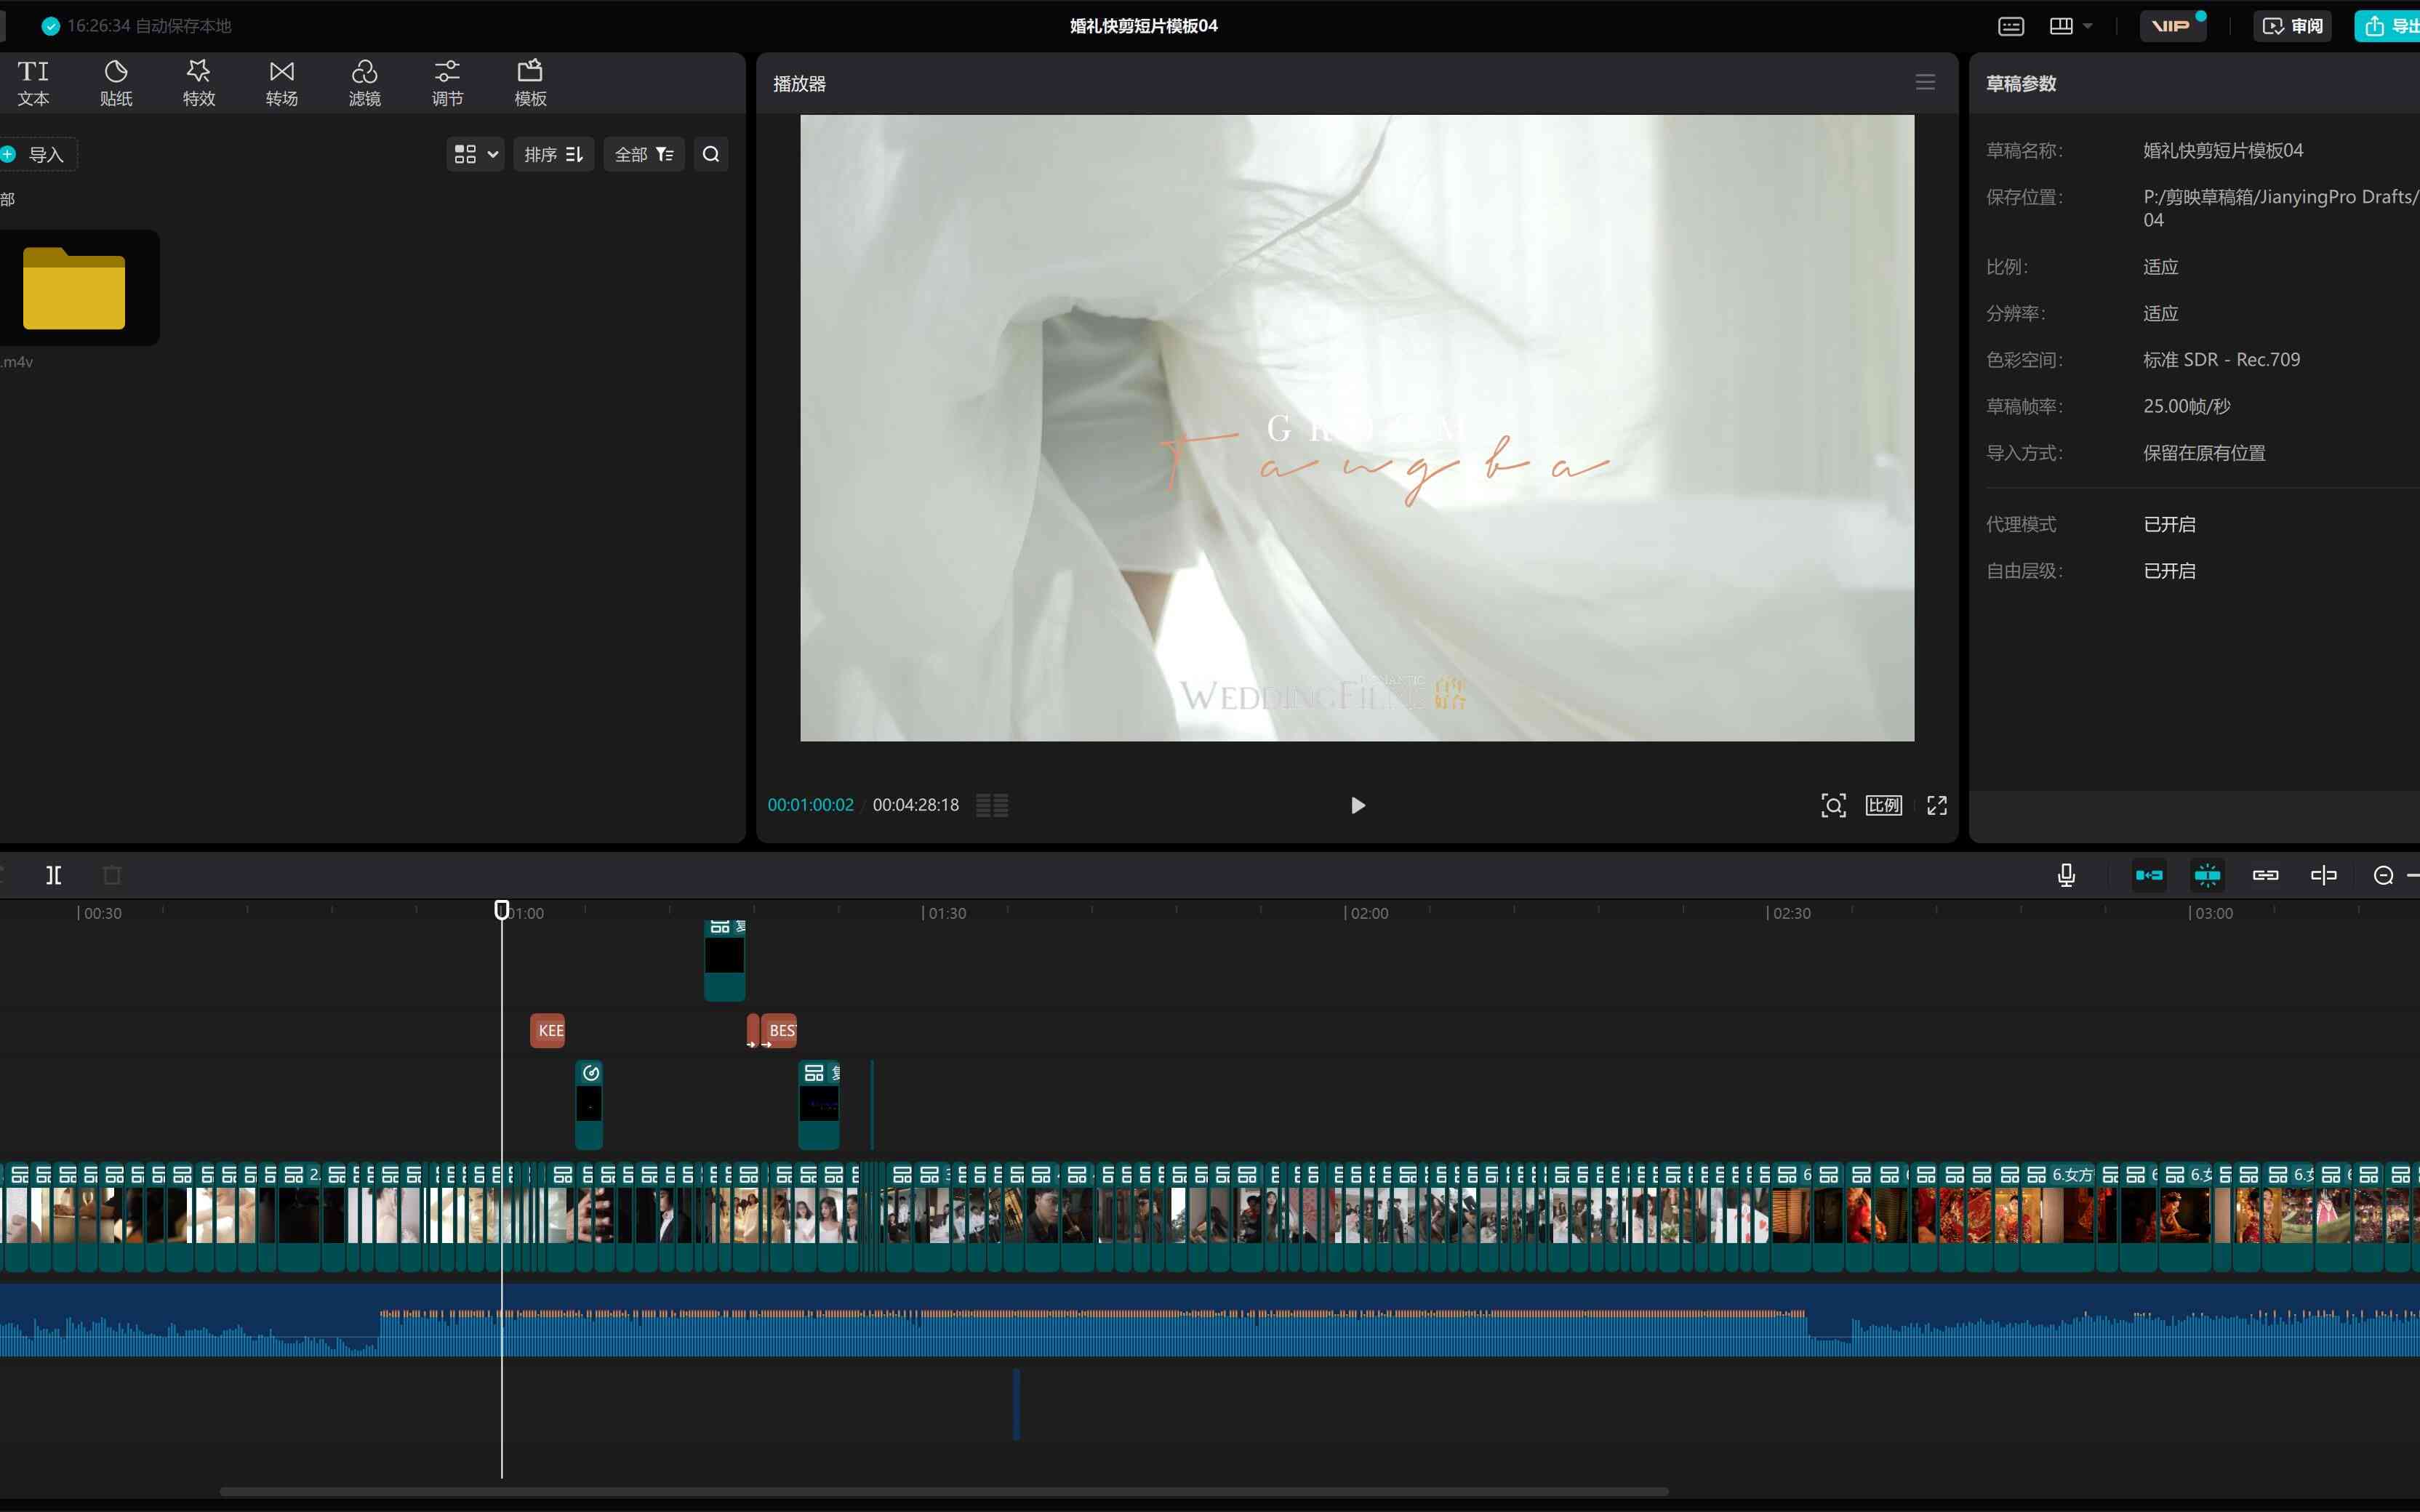Play the preview video
Image resolution: width=2420 pixels, height=1512 pixels.
tap(1357, 805)
